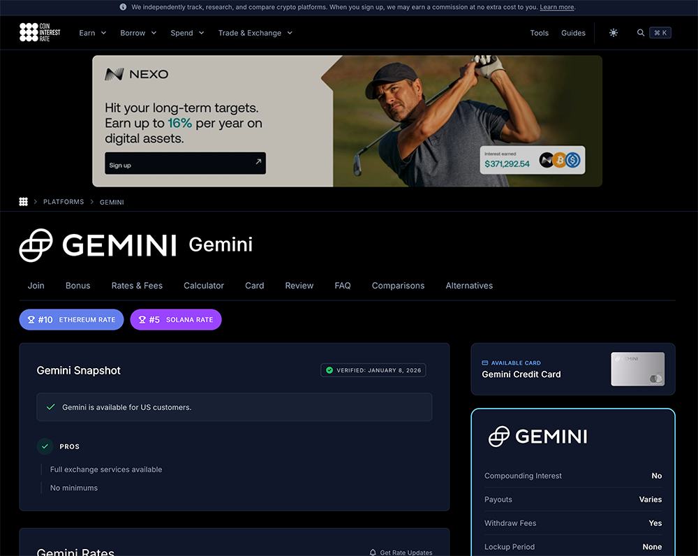Viewport: 698px width, 556px height.
Task: Click the trophy icon on Ethereum Rate badge
Action: click(x=31, y=319)
